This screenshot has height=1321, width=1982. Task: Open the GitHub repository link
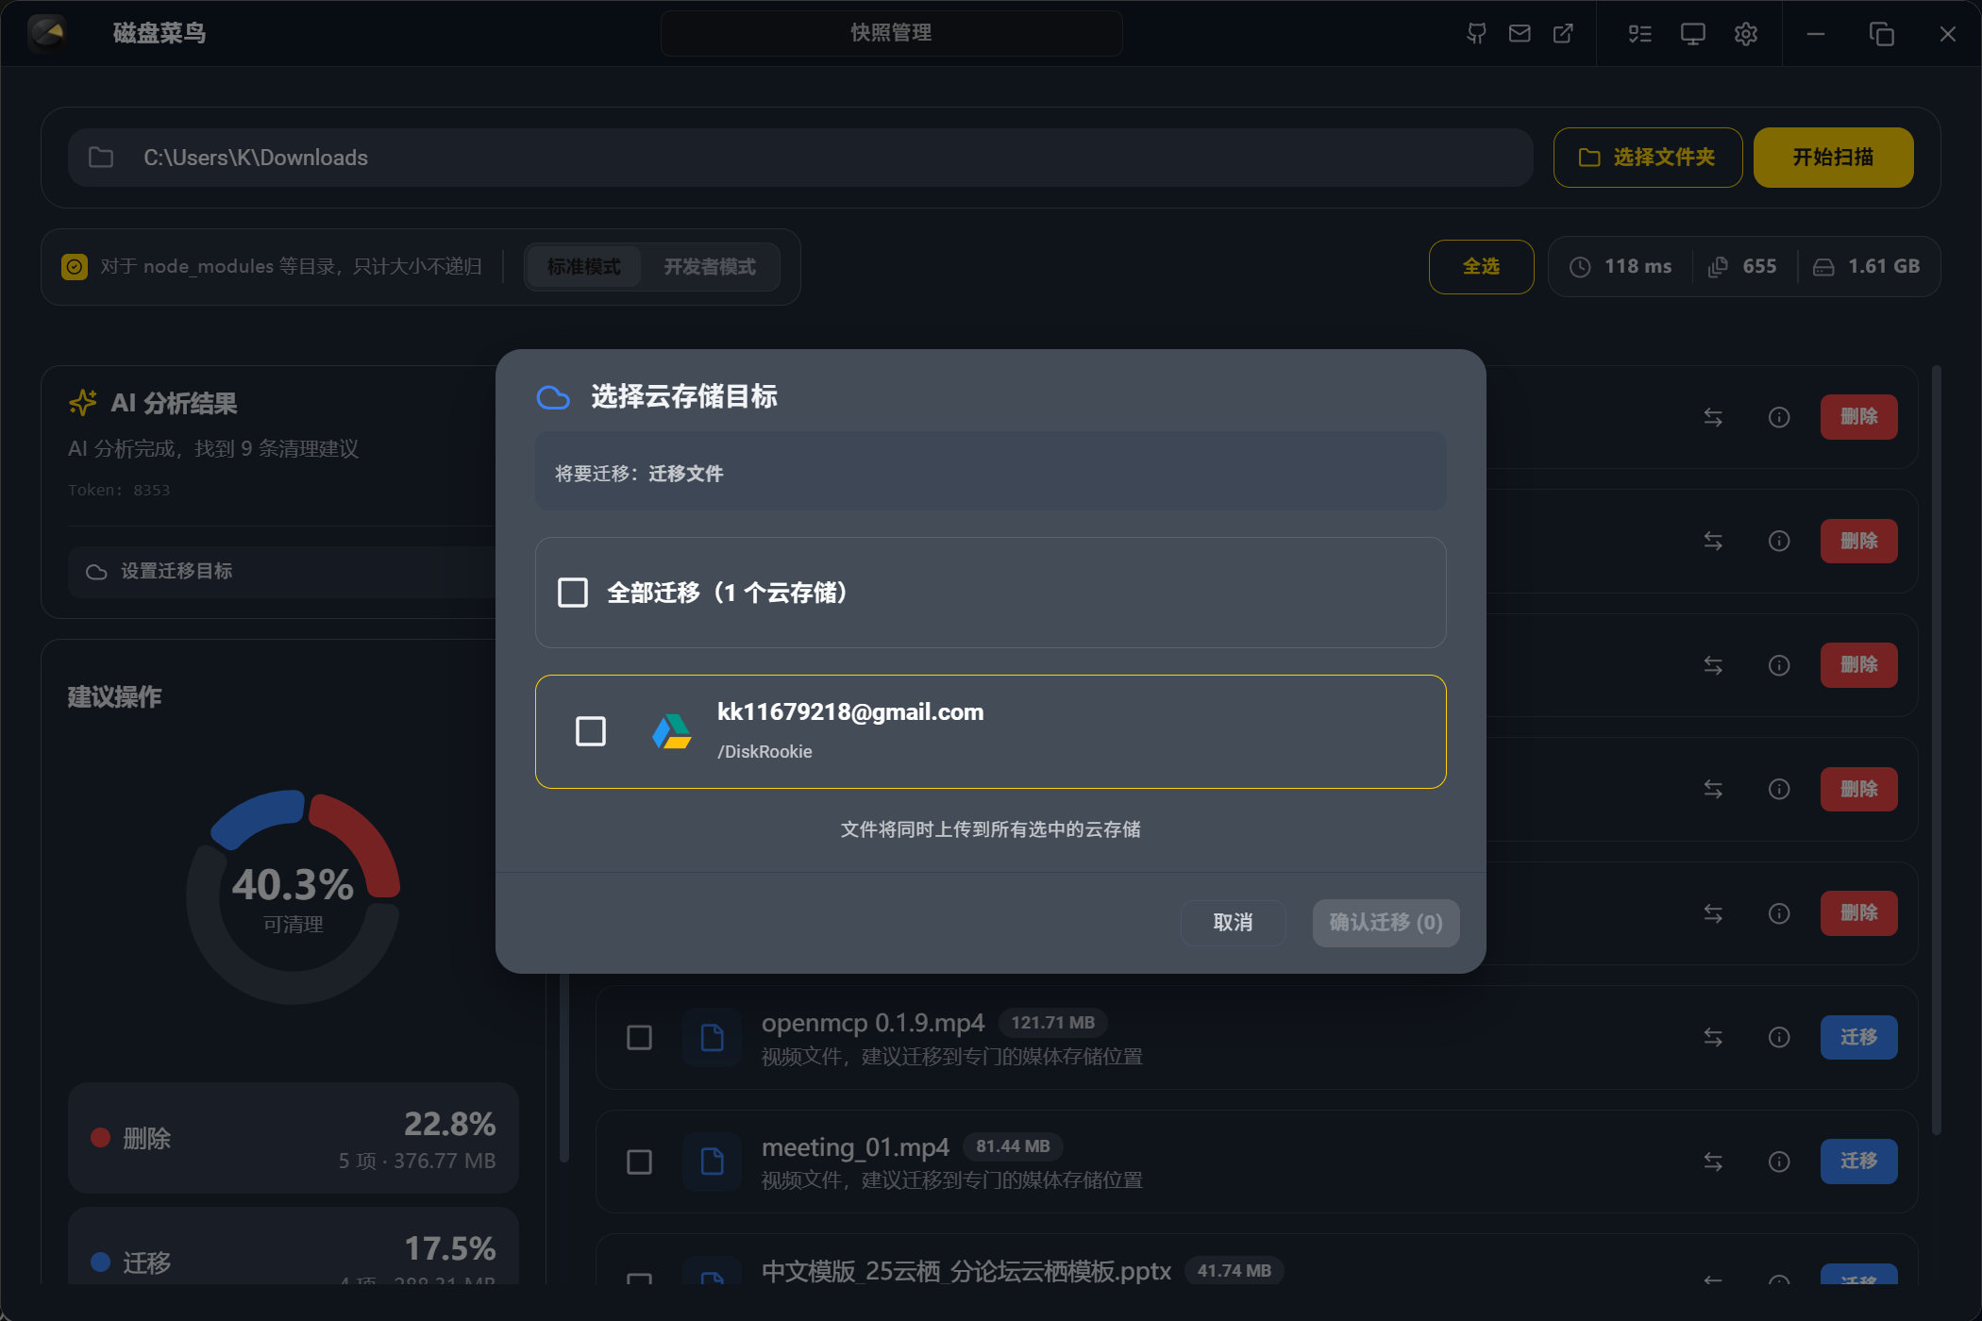(1476, 33)
